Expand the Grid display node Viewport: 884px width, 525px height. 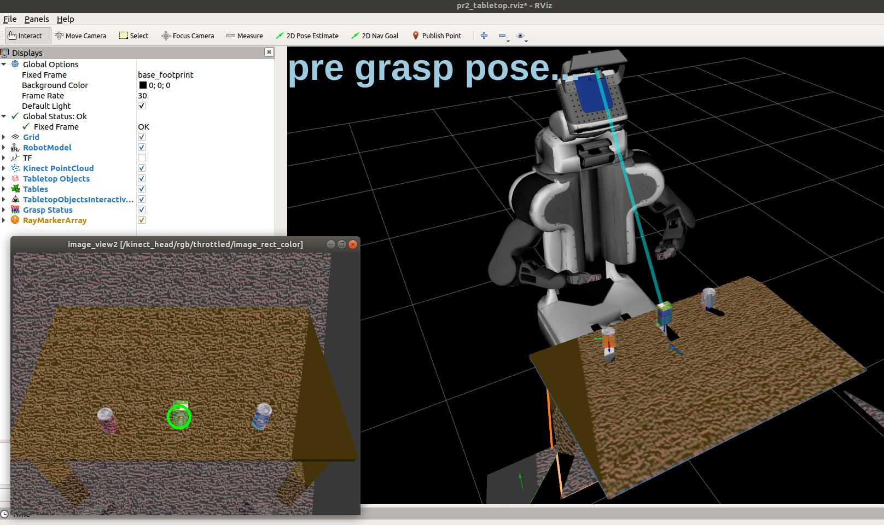coord(4,137)
